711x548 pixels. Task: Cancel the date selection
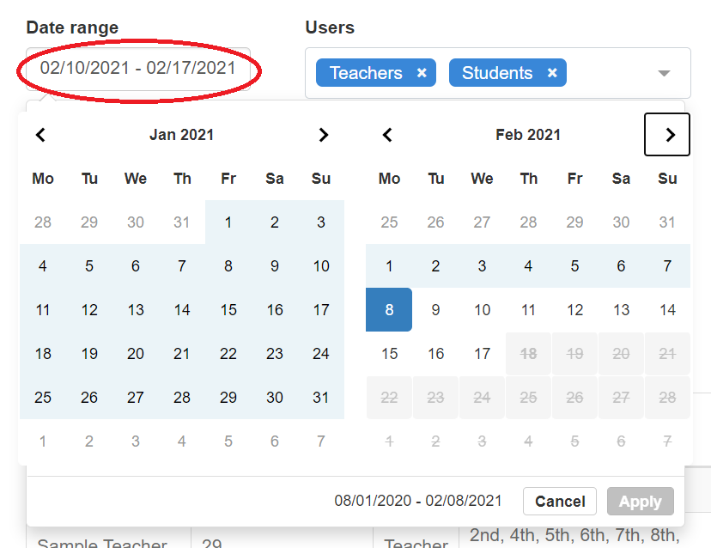click(560, 502)
